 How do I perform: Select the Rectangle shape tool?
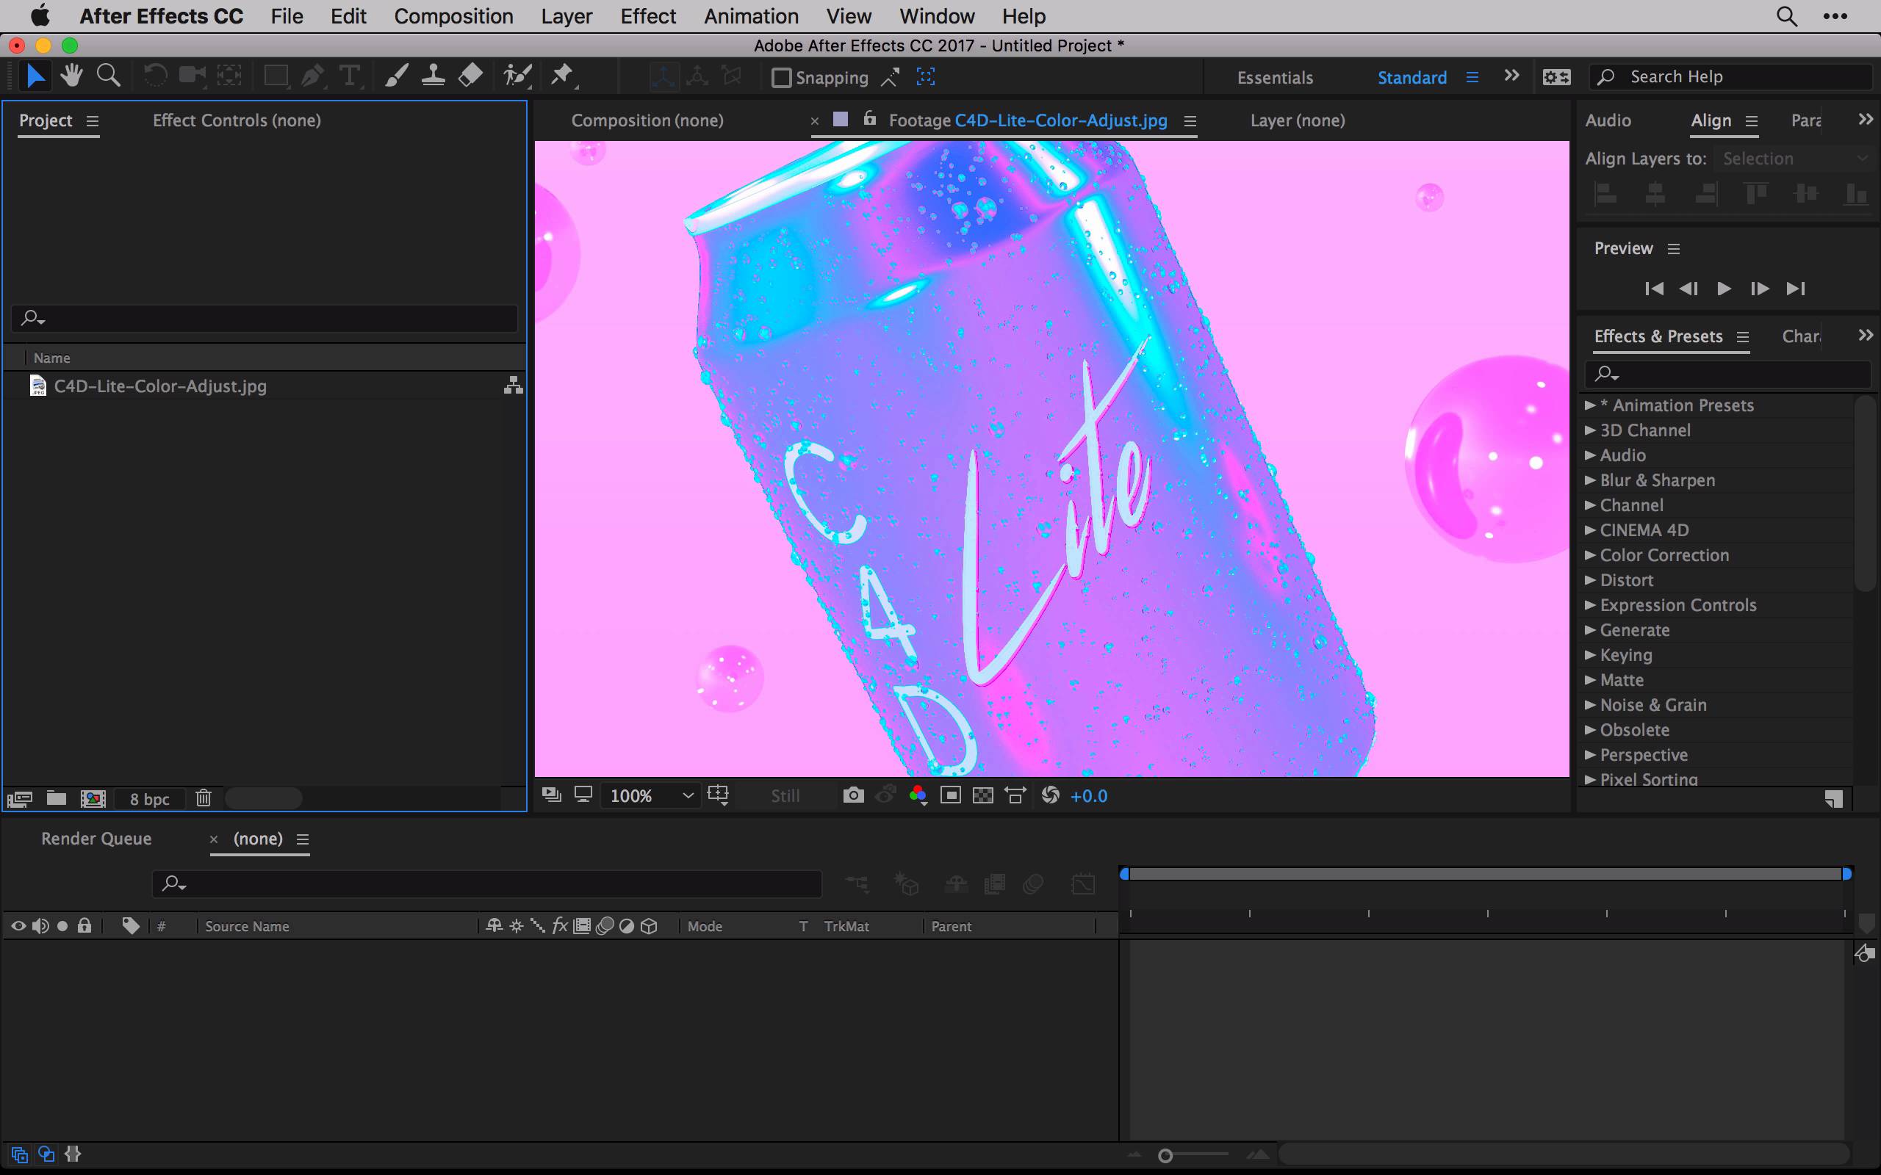click(x=277, y=76)
